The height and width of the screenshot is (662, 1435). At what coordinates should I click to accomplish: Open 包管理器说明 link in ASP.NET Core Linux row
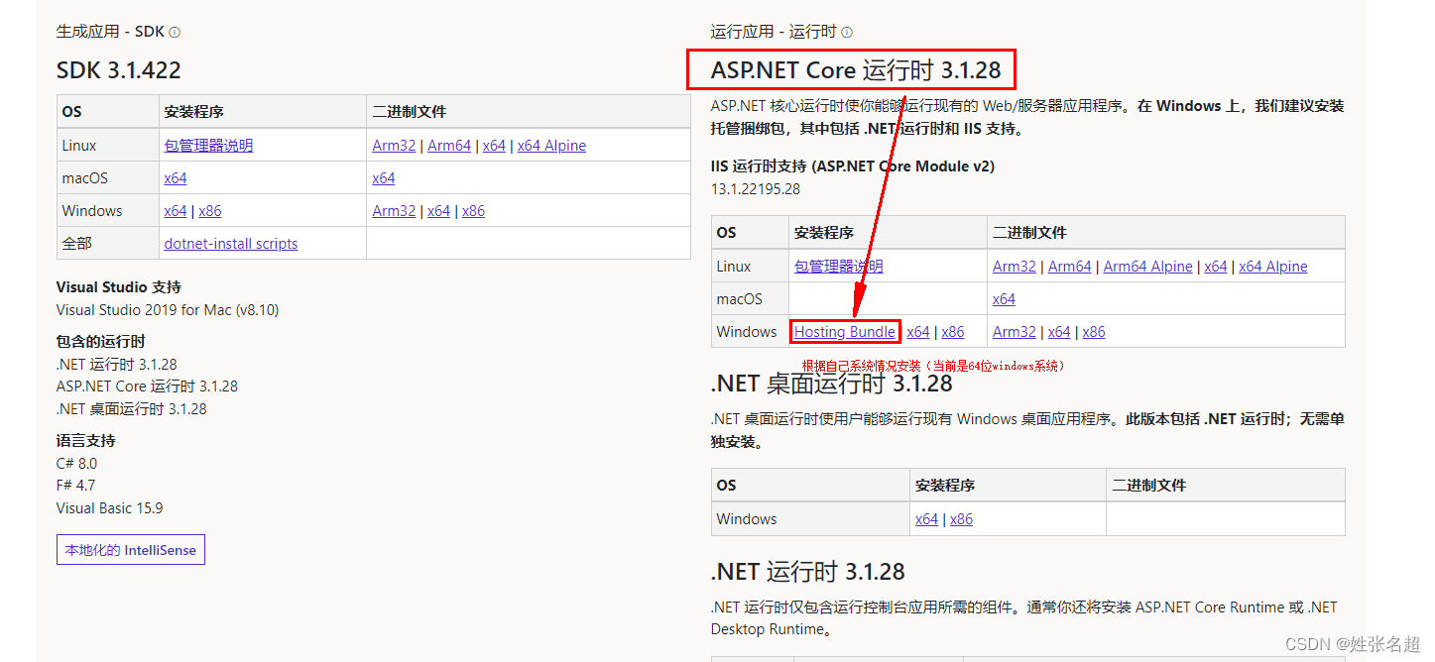coord(839,266)
